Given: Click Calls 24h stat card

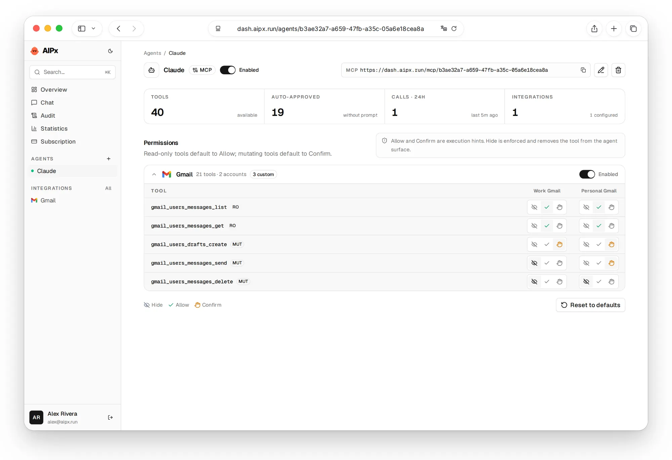Looking at the screenshot, I should coord(445,106).
